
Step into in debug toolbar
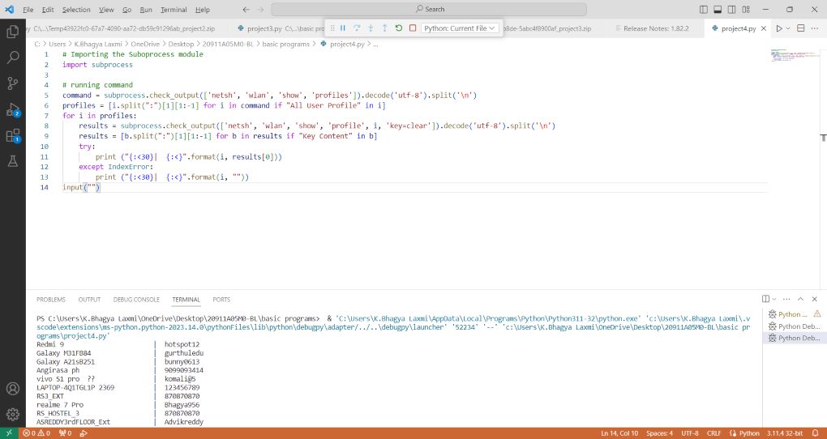371,28
